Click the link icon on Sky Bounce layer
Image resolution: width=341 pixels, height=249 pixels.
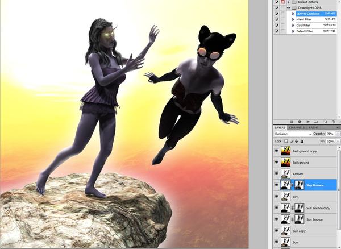coord(292,185)
